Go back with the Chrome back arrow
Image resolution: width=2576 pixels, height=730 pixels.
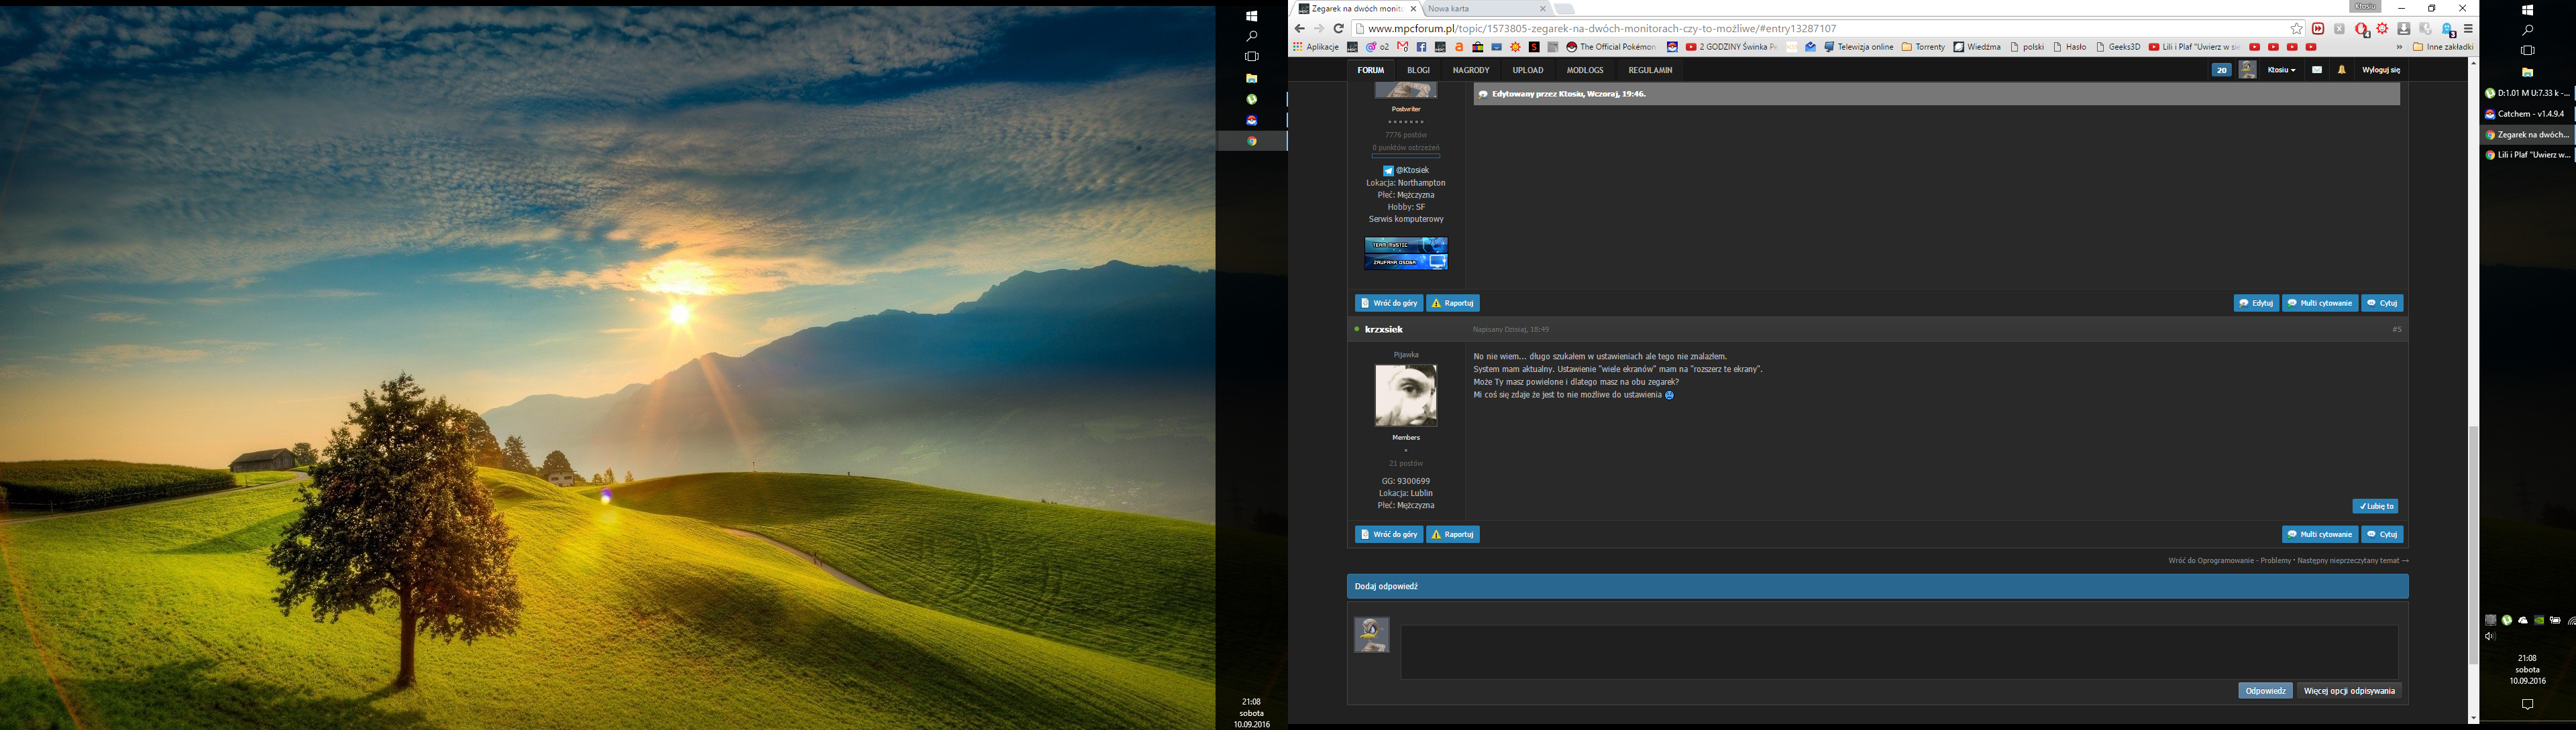click(1299, 29)
